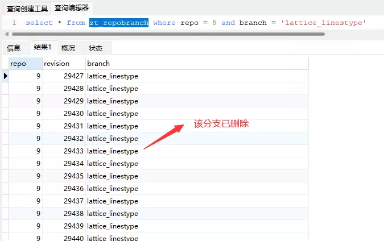Select the 查询编辑器 tab
The width and height of the screenshot is (384, 241).
(72, 8)
